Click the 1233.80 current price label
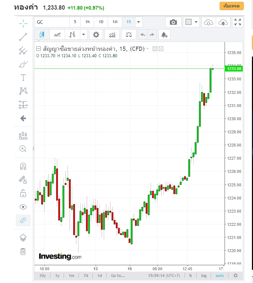Viewport: 253px width, 283px height. (234, 69)
